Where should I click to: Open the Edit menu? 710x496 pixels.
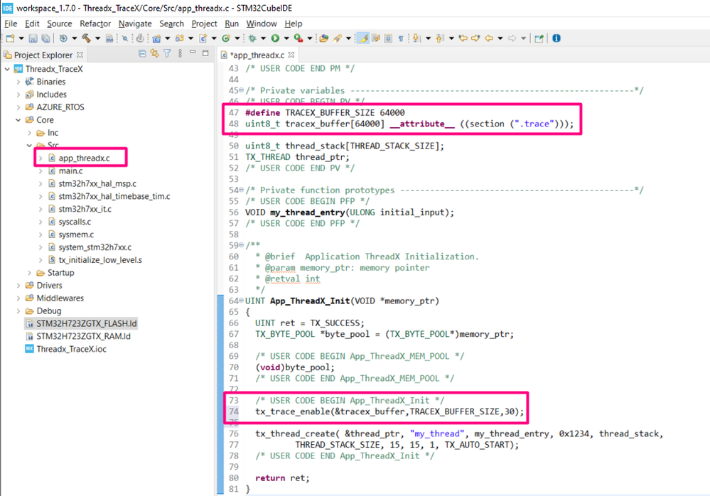coord(32,23)
